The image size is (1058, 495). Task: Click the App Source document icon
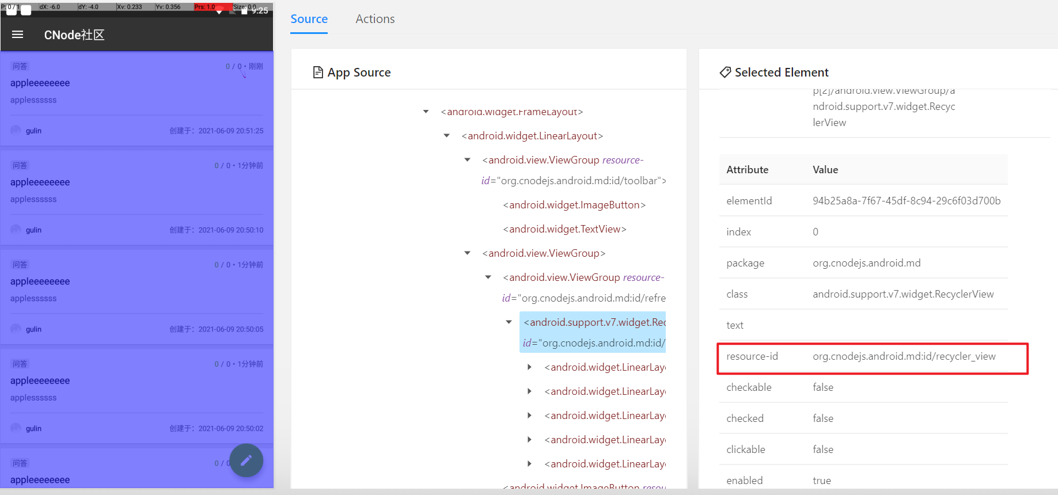317,73
